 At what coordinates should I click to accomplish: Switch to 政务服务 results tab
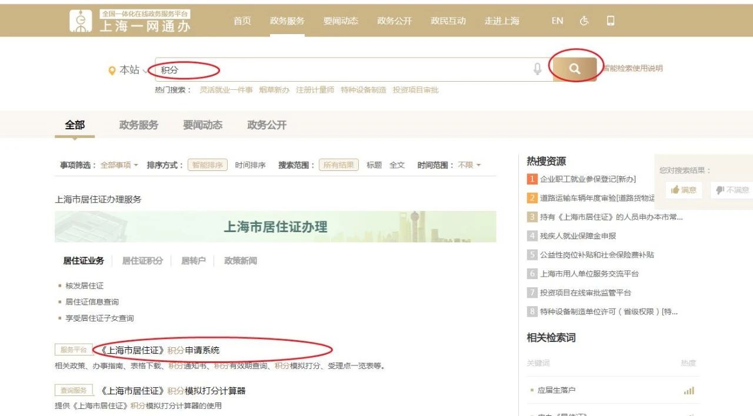coord(139,125)
